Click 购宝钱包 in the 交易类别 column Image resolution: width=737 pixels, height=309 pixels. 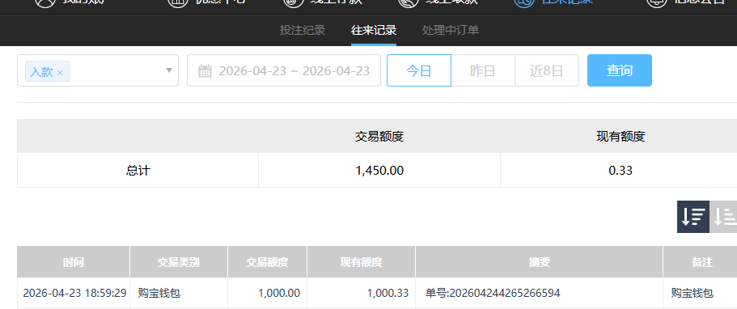coord(159,293)
